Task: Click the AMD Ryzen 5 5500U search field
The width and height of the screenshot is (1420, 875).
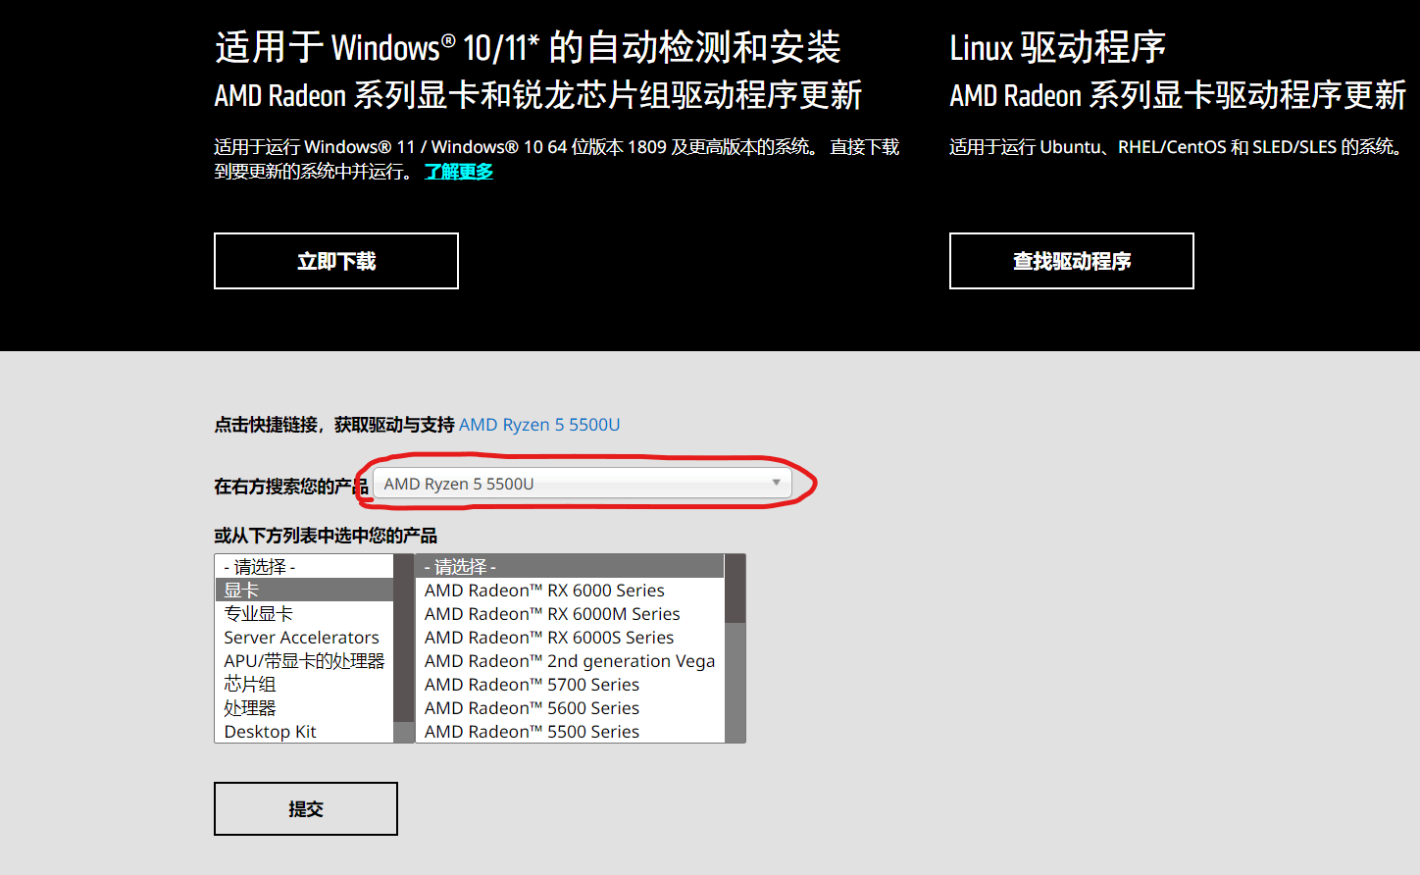Action: pyautogui.click(x=583, y=484)
